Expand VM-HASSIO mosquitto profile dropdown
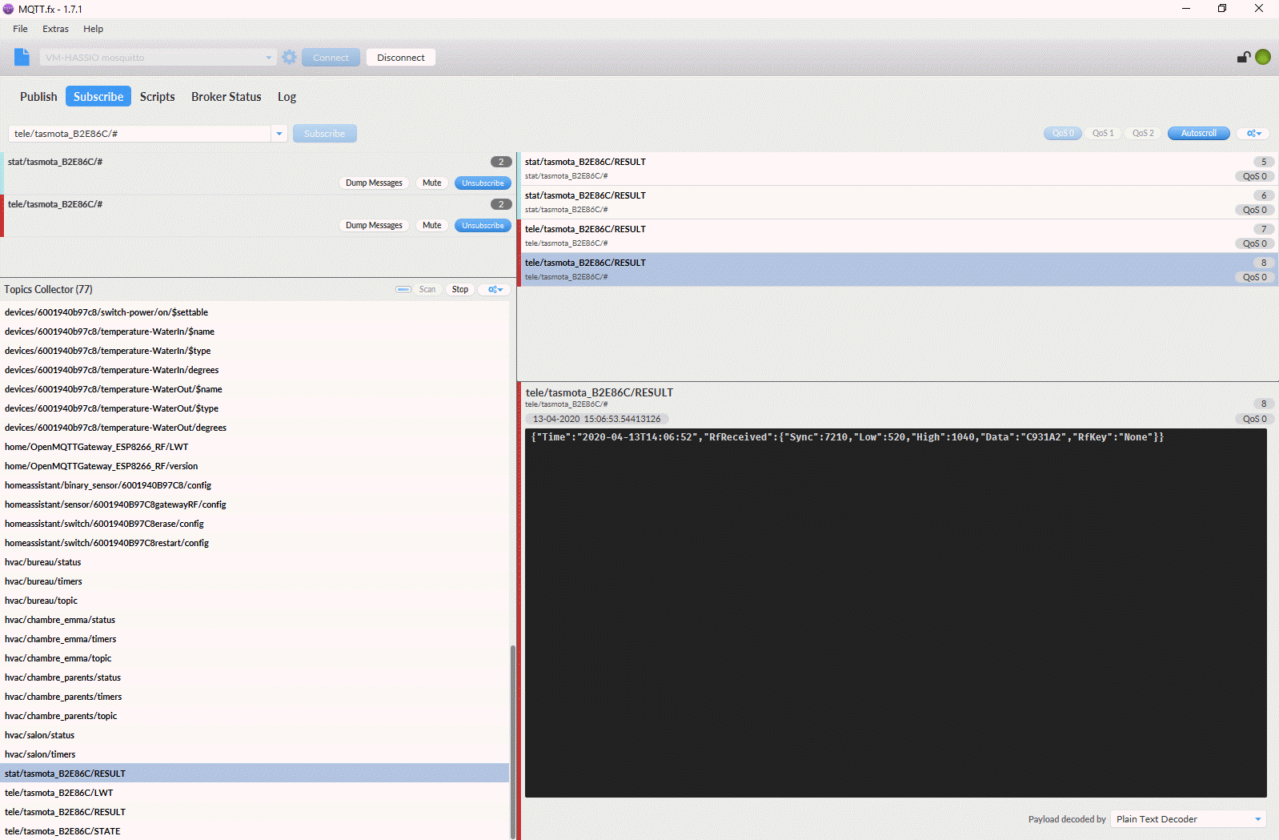 268,58
